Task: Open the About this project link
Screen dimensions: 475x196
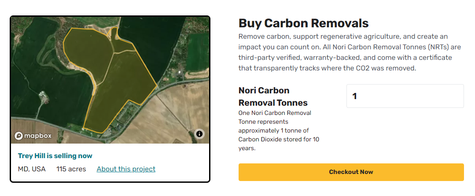Action: click(x=126, y=169)
